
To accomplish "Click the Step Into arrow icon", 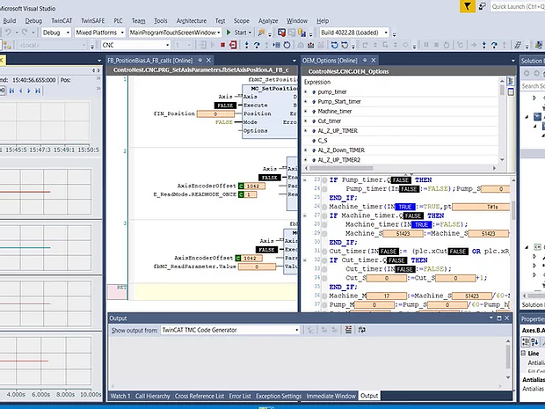I will [x=246, y=45].
